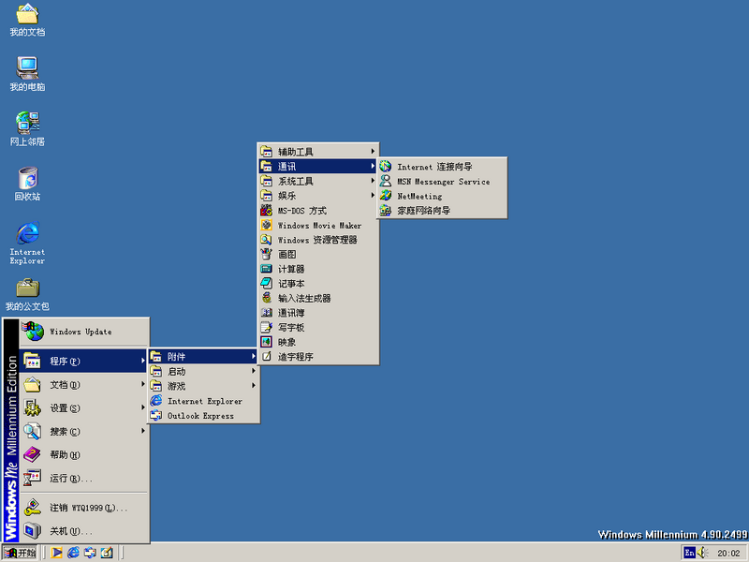749x562 pixels.
Task: Expand the 设置 settings submenu
Action: point(84,408)
